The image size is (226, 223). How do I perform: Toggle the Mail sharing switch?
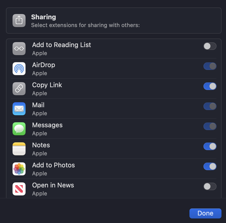coord(210,106)
